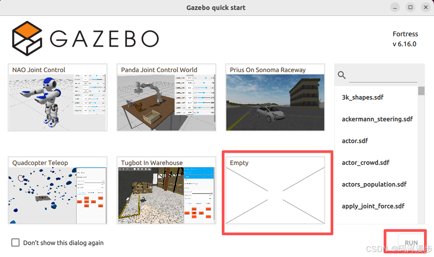This screenshot has width=434, height=257.
Task: Select the Tugbot In Warehouse world
Action: click(166, 190)
